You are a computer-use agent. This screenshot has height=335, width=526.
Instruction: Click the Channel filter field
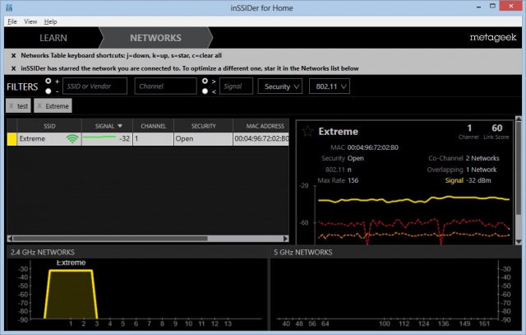[x=165, y=86]
